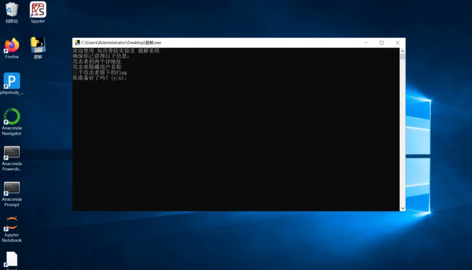
Task: Click the console scrollbar thumb
Action: (402, 57)
